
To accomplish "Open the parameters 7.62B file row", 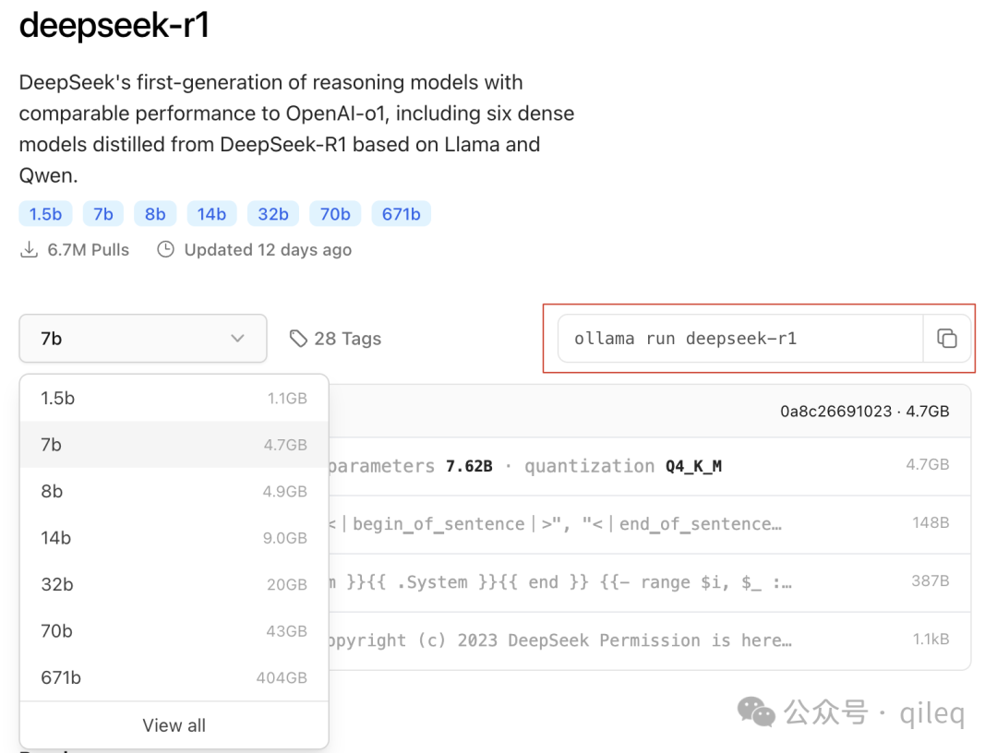I will 646,466.
